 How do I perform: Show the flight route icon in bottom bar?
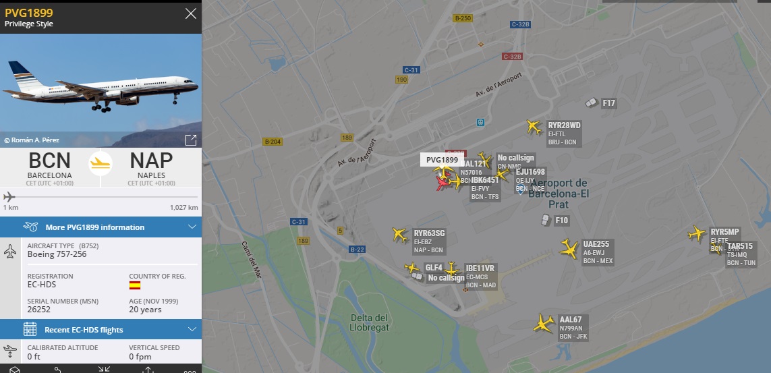pos(58,370)
